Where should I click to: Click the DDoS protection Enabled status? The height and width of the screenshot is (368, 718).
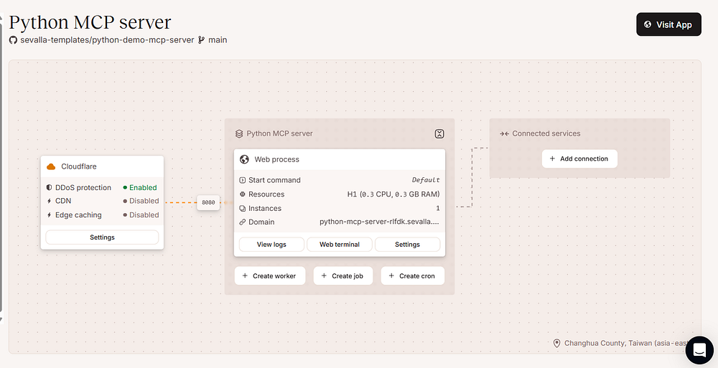point(140,188)
